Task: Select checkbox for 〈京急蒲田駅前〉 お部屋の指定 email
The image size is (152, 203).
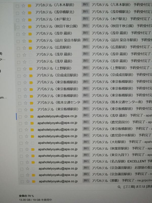Action: (22, 169)
